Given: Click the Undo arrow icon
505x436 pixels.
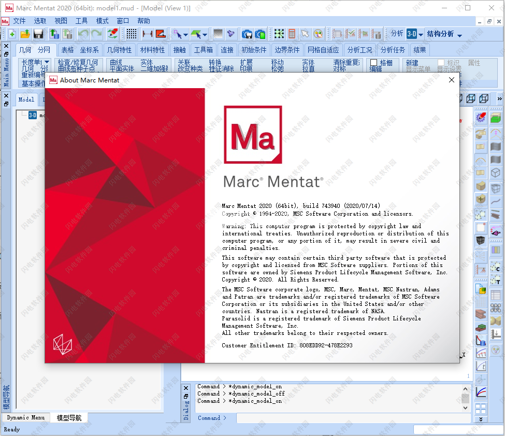Looking at the screenshot, I should point(83,34).
